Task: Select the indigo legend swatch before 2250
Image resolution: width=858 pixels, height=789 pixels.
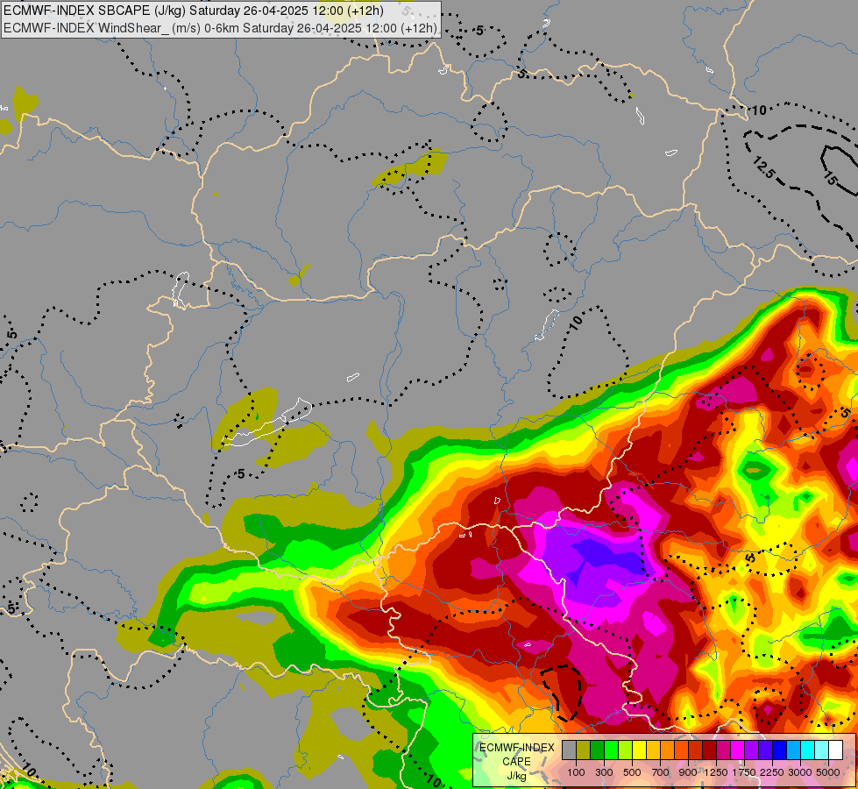Action: pos(765,750)
